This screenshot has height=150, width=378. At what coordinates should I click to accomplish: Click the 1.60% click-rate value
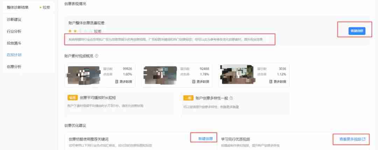[127, 74]
